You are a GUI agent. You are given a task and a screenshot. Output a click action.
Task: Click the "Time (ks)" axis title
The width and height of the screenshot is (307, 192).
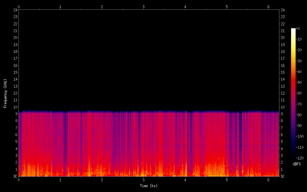149,186
